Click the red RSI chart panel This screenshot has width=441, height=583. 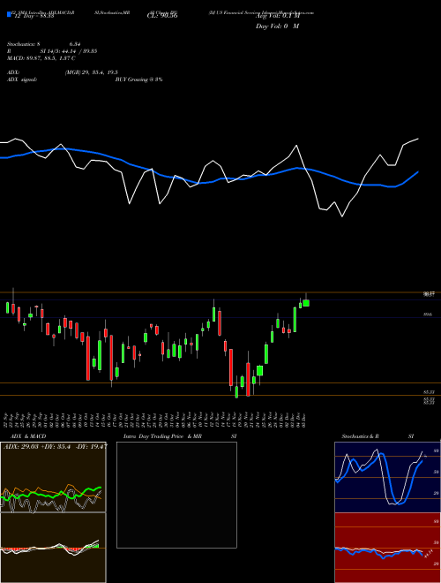click(387, 548)
